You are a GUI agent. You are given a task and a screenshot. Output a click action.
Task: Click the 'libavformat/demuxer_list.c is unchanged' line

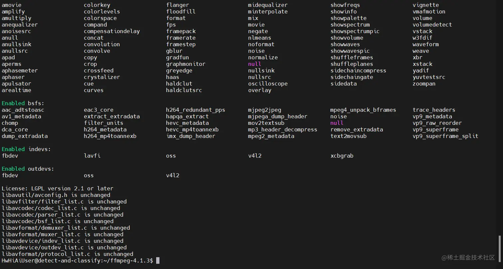tap(66, 228)
